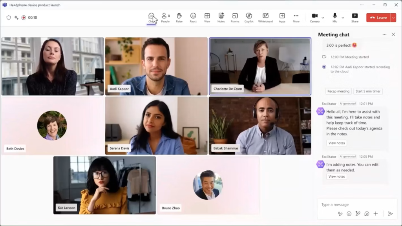Toggle the Camera on or off

pos(314,18)
